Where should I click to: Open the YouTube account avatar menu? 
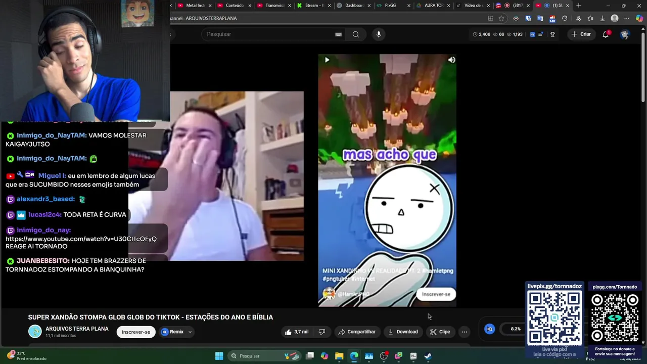[625, 34]
